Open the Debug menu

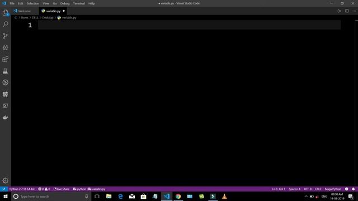pyautogui.click(x=65, y=3)
